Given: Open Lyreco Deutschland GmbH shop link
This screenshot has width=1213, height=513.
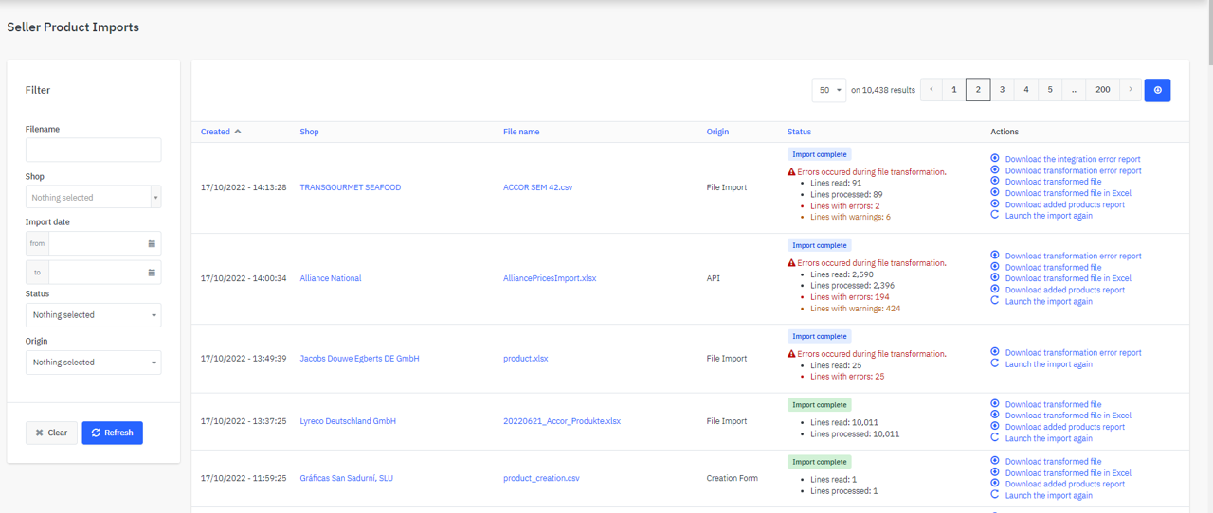Looking at the screenshot, I should (348, 421).
